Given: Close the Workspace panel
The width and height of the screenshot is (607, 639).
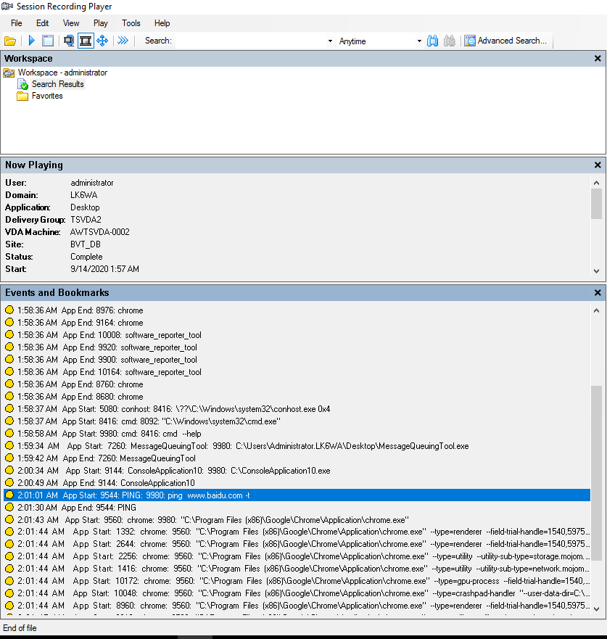Looking at the screenshot, I should point(598,59).
